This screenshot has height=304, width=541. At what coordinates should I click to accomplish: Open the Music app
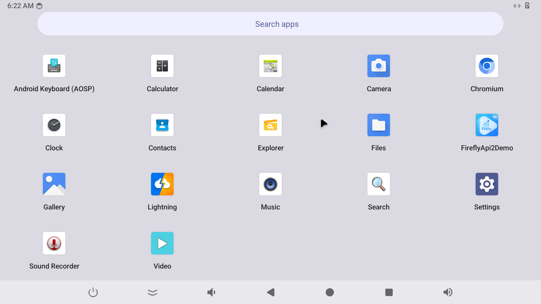270,184
